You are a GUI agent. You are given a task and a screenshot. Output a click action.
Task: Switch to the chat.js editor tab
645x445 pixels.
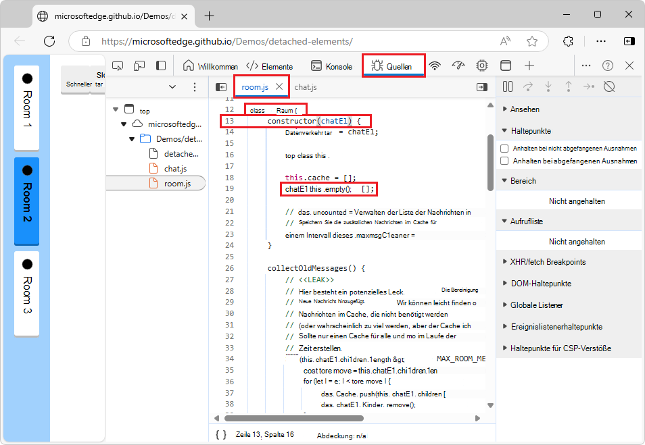tap(306, 87)
